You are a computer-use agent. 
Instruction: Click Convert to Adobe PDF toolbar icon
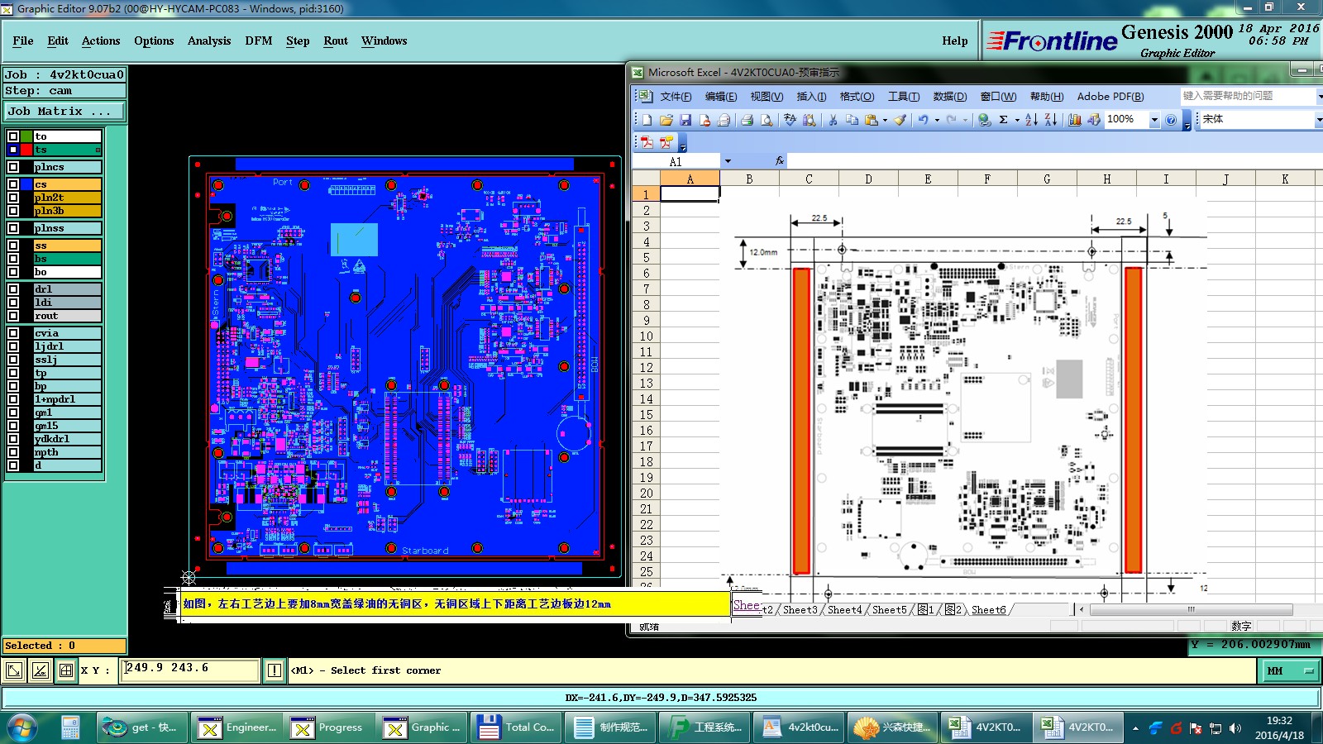click(647, 142)
